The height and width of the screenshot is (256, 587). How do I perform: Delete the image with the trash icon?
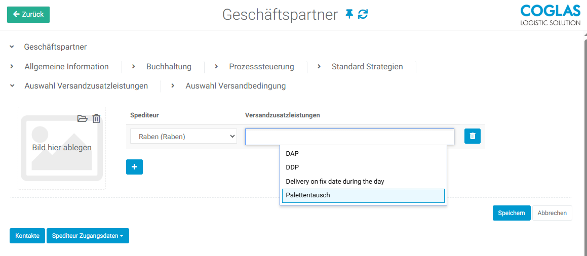96,119
